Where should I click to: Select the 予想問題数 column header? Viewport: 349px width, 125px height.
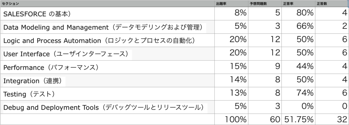tap(265, 3)
